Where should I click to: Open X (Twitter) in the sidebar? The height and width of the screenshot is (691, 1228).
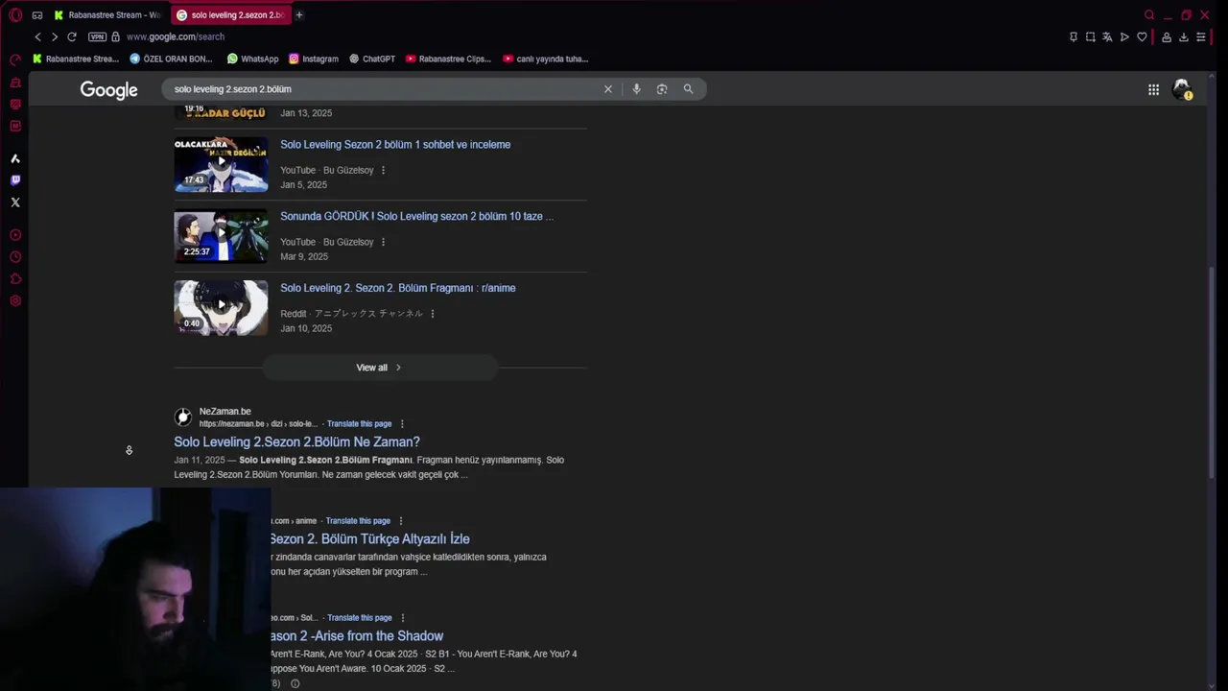[x=15, y=202]
